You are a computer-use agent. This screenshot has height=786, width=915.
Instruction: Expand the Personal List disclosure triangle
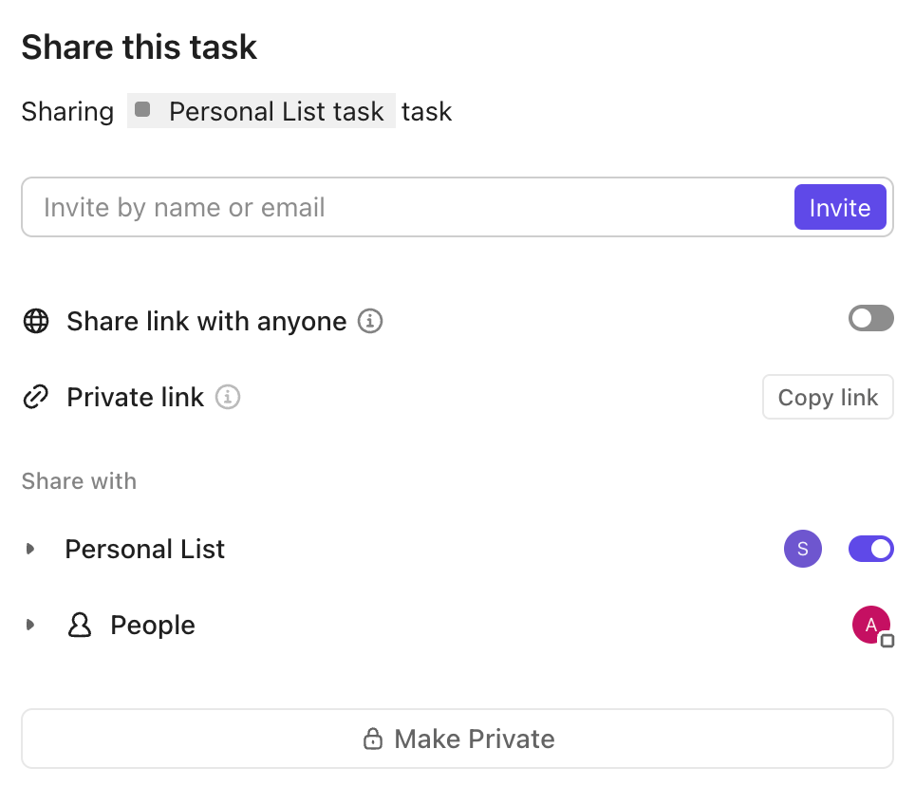click(29, 549)
